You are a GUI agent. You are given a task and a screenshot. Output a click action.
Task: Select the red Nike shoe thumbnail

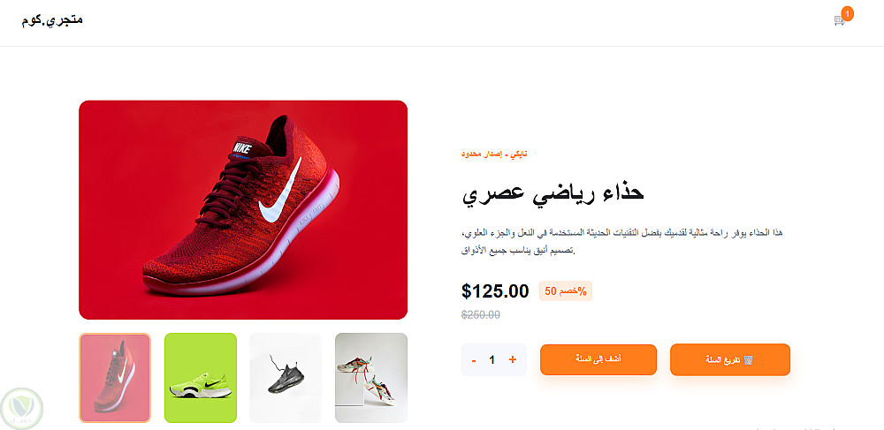click(x=115, y=378)
